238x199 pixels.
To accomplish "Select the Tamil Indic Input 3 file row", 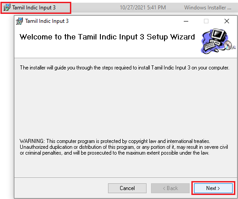I will pyautogui.click(x=119, y=8).
